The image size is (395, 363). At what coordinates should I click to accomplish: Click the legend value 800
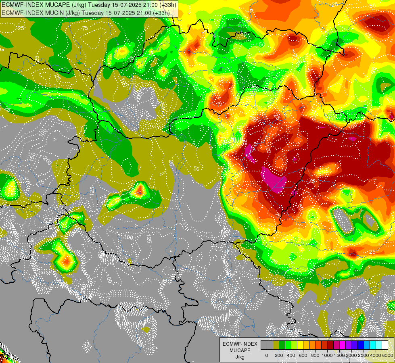[x=315, y=355]
